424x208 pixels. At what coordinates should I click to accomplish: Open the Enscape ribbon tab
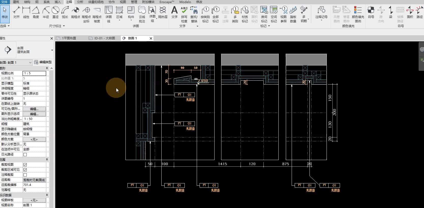tap(167, 2)
